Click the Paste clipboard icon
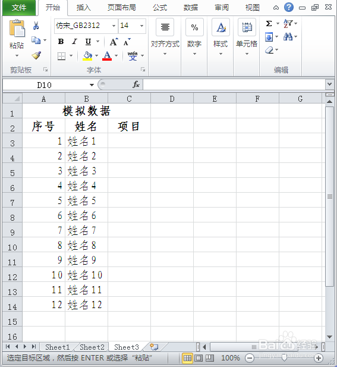This screenshot has width=337, height=367. pyautogui.click(x=17, y=29)
